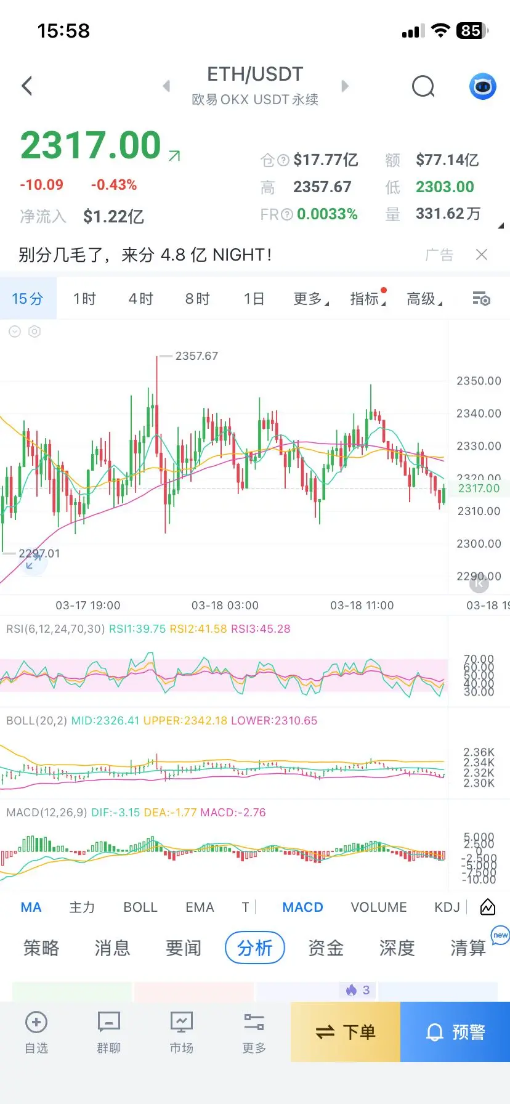Screen dimensions: 510x1104
Task: Select the 15分 timeframe
Action: 28,299
